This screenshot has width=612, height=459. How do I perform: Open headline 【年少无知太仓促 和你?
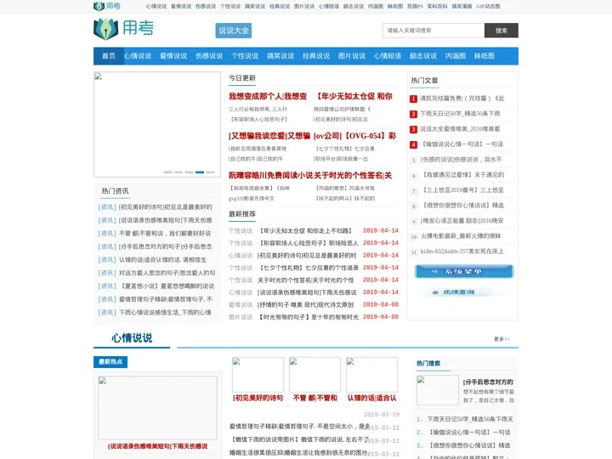pos(354,96)
